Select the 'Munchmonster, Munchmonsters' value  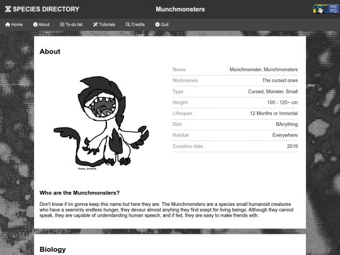[264, 70]
